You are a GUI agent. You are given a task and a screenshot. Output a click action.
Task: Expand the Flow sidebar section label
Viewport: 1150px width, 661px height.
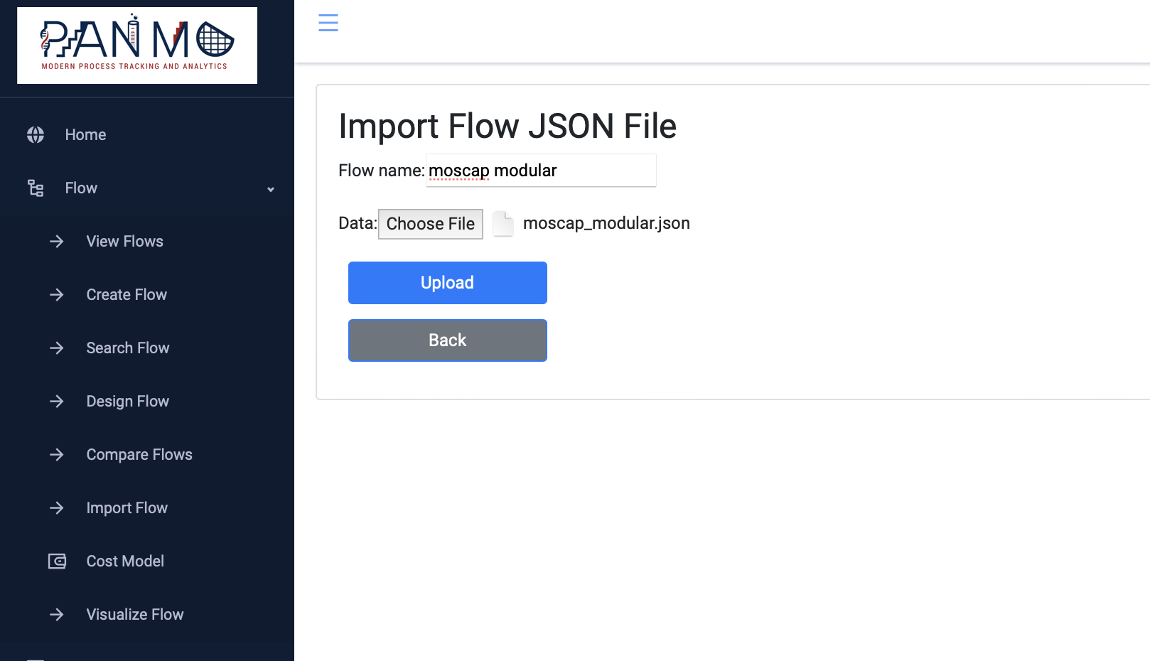point(81,188)
